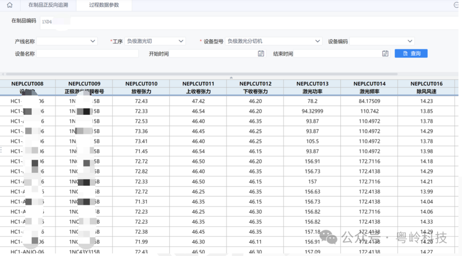Click the NEPLCUT014 激光频率 column header
Image resolution: width=462 pixels, height=256 pixels.
(x=370, y=87)
